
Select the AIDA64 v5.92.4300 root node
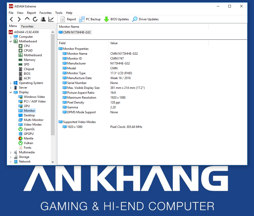click(x=24, y=32)
